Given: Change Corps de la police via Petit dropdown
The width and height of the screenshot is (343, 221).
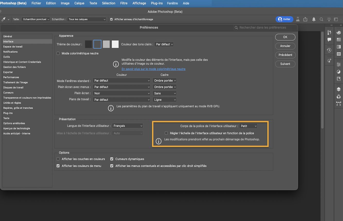Looking at the screenshot, I should [248, 126].
